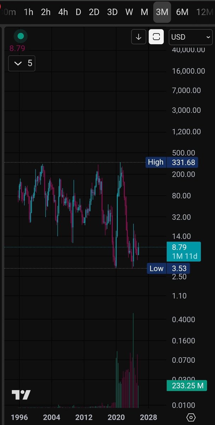This screenshot has width=215, height=425.
Task: Click the down-arrow chart button
Action: tap(139, 37)
